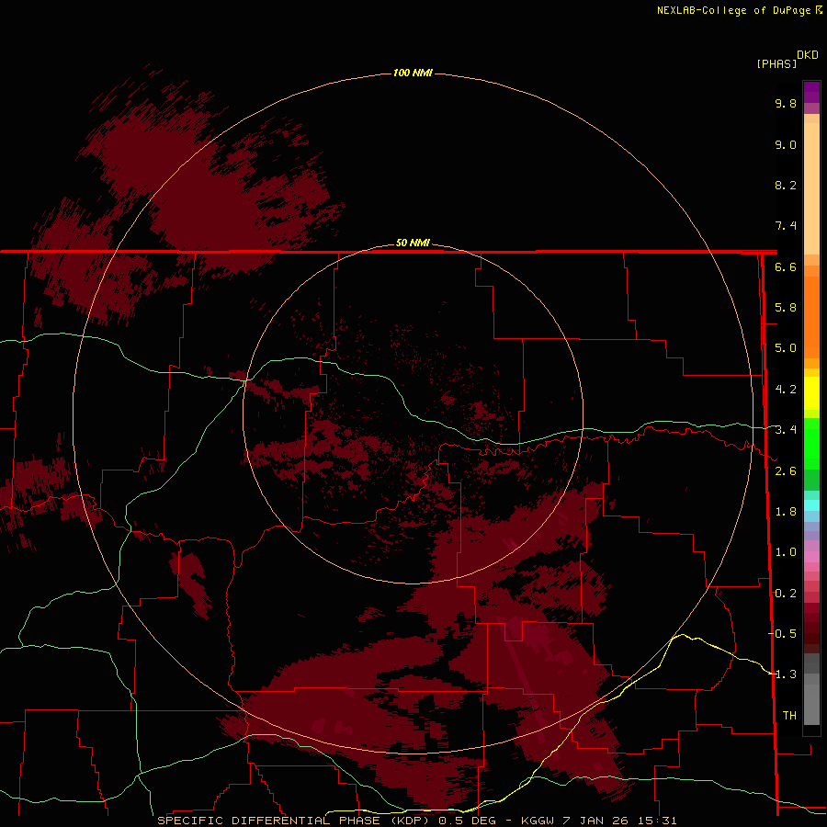The height and width of the screenshot is (827, 827).
Task: Click the 8.2 legend value
Action: (x=786, y=185)
